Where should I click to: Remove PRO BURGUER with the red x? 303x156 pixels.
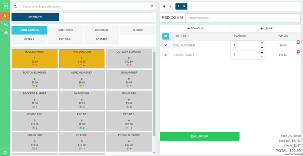[x=298, y=52]
